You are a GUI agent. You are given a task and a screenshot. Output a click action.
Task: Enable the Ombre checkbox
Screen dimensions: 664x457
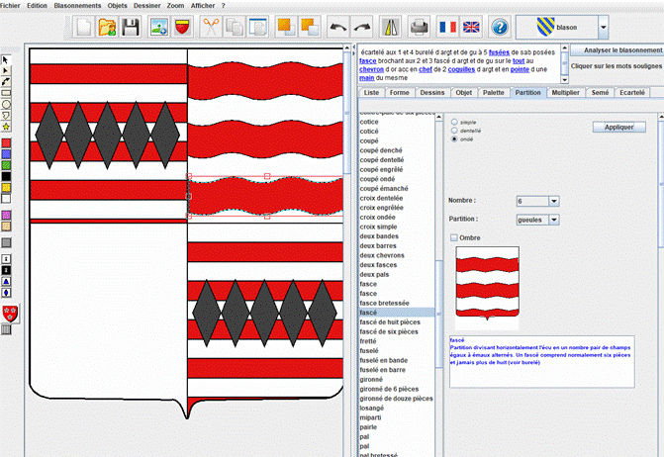coord(455,237)
